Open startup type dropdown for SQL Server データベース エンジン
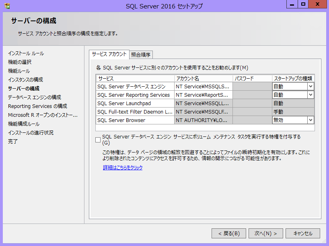The image size is (329, 246). tap(310, 86)
